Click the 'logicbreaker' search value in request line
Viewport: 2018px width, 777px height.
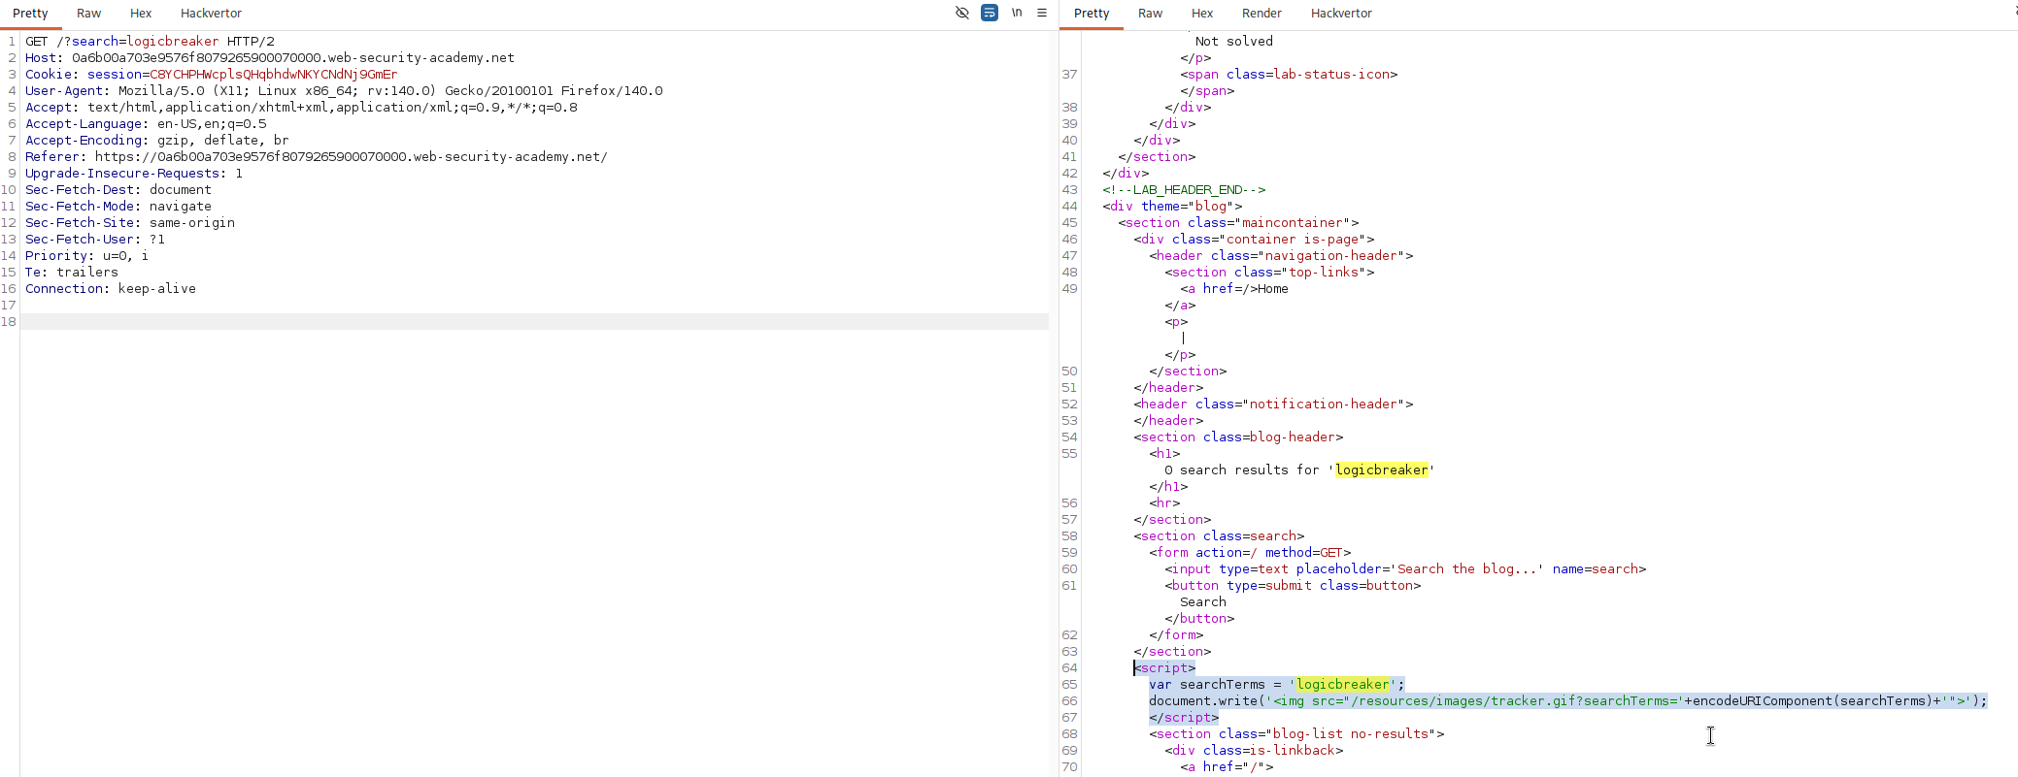pos(173,42)
